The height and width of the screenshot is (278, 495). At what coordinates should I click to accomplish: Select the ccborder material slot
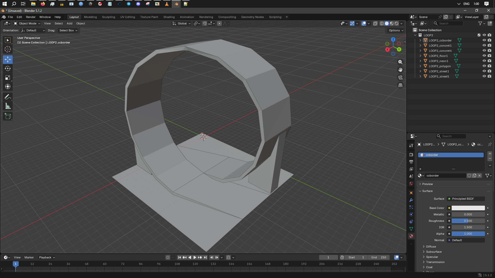[x=451, y=155]
